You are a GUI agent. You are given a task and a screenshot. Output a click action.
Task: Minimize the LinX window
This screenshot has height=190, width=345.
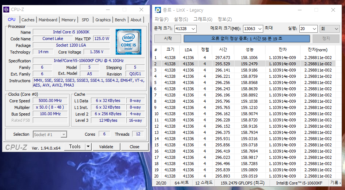(x=300, y=10)
